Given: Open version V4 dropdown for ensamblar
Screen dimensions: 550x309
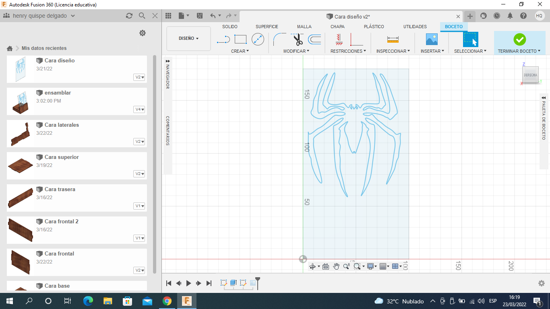Looking at the screenshot, I should [139, 109].
